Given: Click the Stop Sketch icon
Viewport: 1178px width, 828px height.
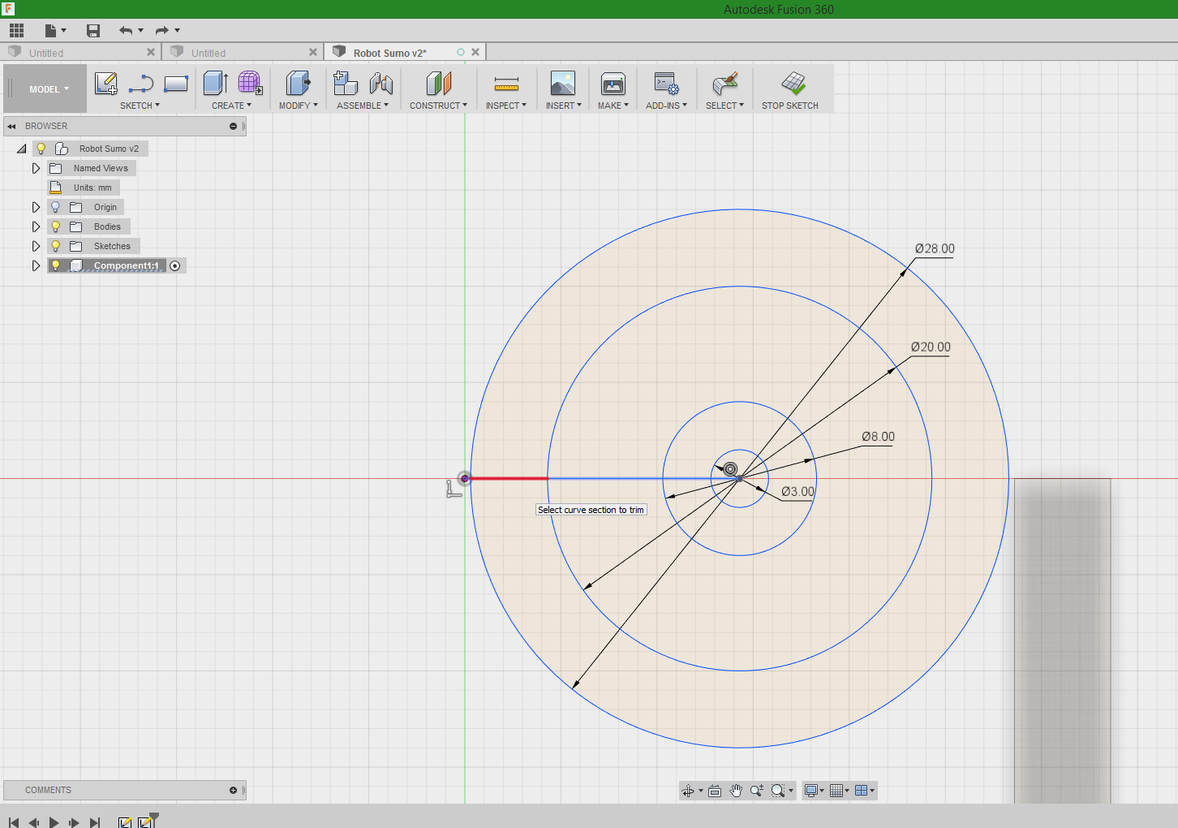Looking at the screenshot, I should pyautogui.click(x=793, y=84).
